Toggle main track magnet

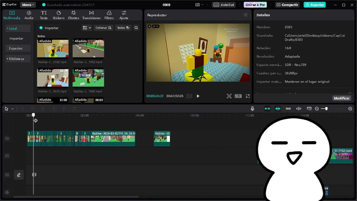[267, 109]
